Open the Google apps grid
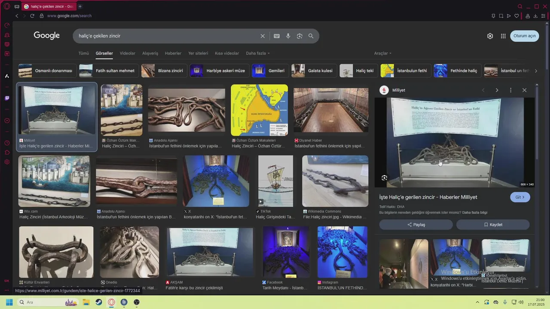 pos(503,36)
